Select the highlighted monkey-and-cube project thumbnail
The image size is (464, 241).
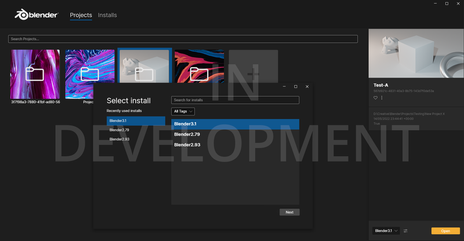pos(144,66)
